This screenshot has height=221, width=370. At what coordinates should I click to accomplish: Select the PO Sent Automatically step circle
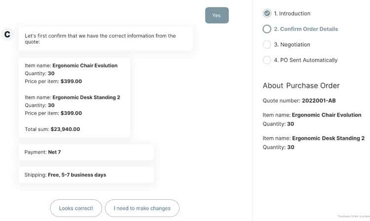(x=267, y=60)
